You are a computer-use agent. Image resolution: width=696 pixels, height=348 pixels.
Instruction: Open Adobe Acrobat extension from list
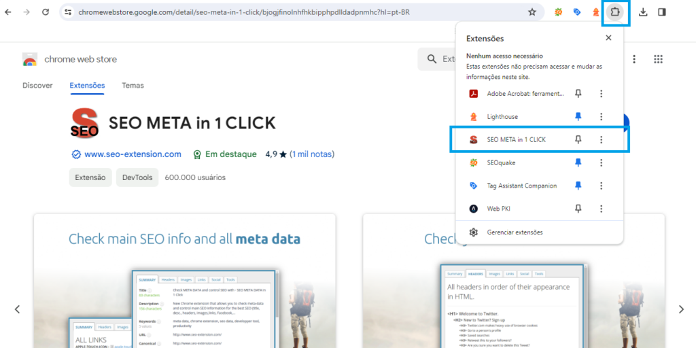(x=517, y=94)
